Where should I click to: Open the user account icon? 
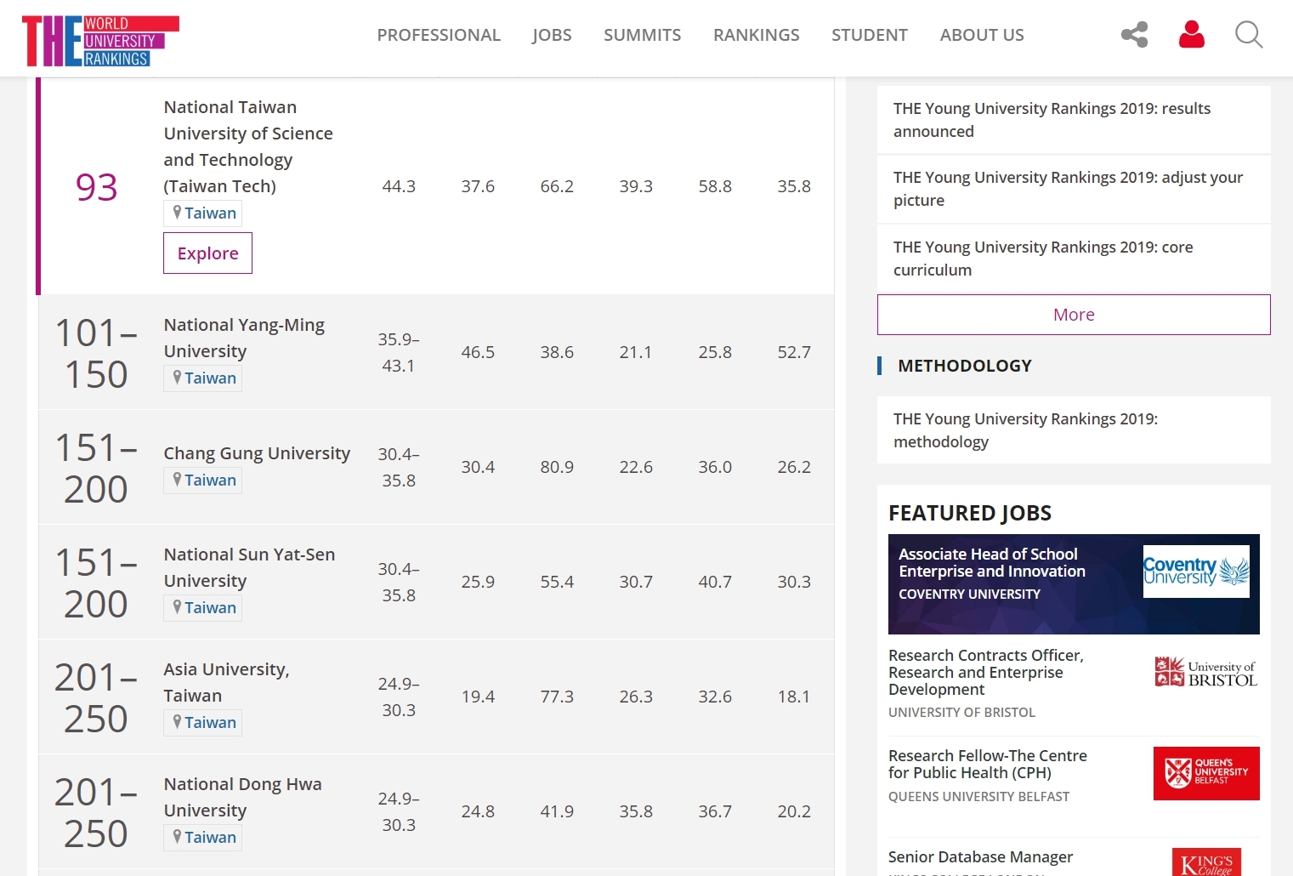(1191, 35)
